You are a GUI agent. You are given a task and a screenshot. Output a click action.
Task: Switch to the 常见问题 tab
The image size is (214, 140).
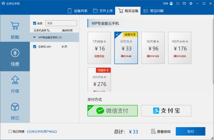tap(154, 11)
